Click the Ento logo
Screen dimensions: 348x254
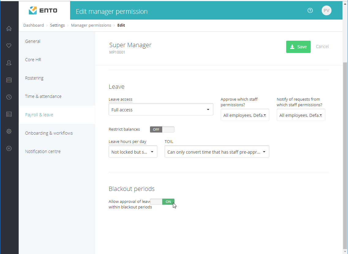43,10
